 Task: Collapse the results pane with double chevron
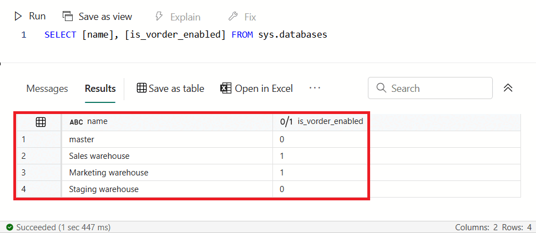coord(508,88)
